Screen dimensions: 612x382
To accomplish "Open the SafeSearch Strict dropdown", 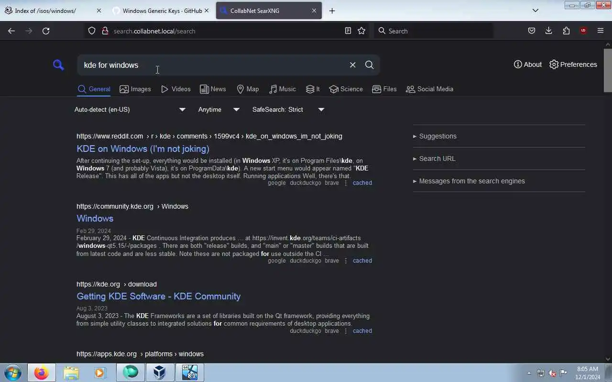I will click(x=288, y=109).
